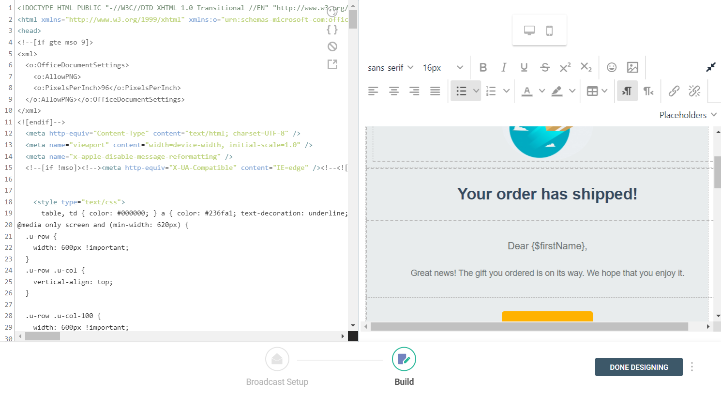Screen dimensions: 721x396
Task: Click the insert image icon
Action: click(632, 67)
